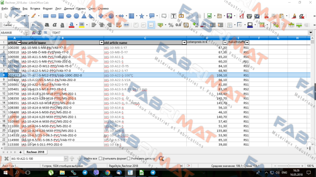This screenshot has height=177, width=316.
Task: Toggle the 'Учитывать формат' checkbox
Action: (x=100, y=158)
